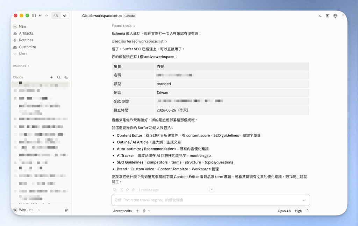Viewport: 358px width, 226px height.
Task: Toggle the sidebar panel icon
Action: (34, 15)
